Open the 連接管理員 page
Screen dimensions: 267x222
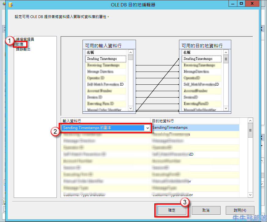[25, 39]
